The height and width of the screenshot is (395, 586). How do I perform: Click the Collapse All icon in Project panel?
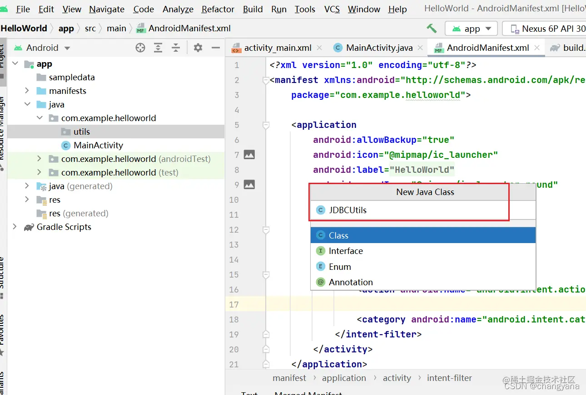tap(176, 48)
